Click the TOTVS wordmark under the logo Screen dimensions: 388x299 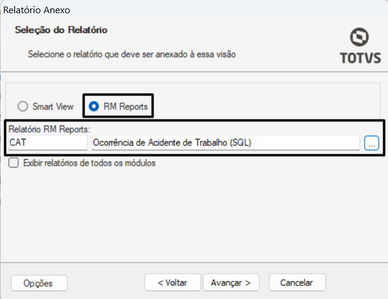pos(360,58)
